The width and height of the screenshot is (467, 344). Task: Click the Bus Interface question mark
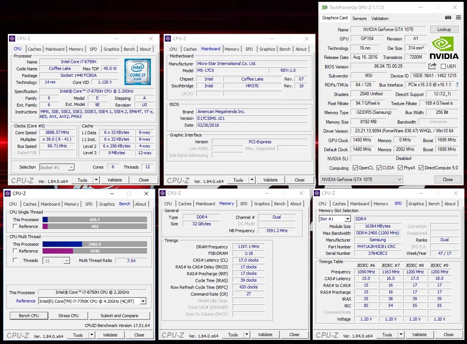click(x=457, y=85)
